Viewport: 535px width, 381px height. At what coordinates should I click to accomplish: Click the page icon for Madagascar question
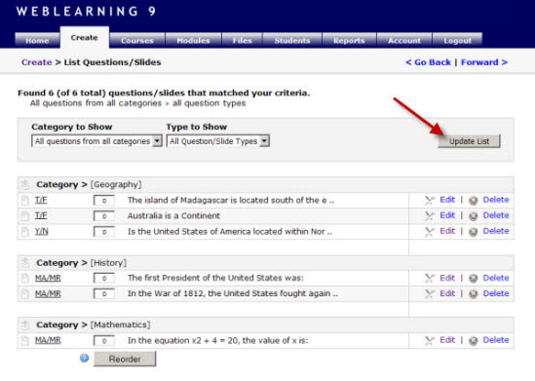coord(25,200)
